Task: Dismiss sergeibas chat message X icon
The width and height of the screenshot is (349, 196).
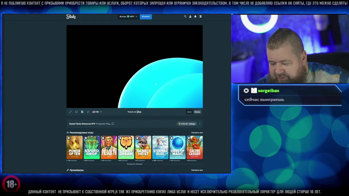Action: pos(246,91)
